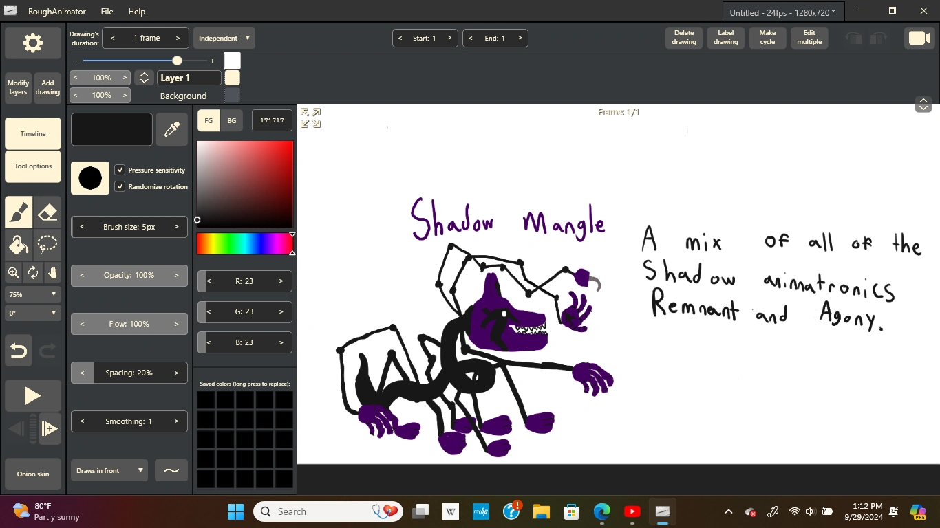
Task: Open the Draws in front dropdown
Action: coord(109,470)
